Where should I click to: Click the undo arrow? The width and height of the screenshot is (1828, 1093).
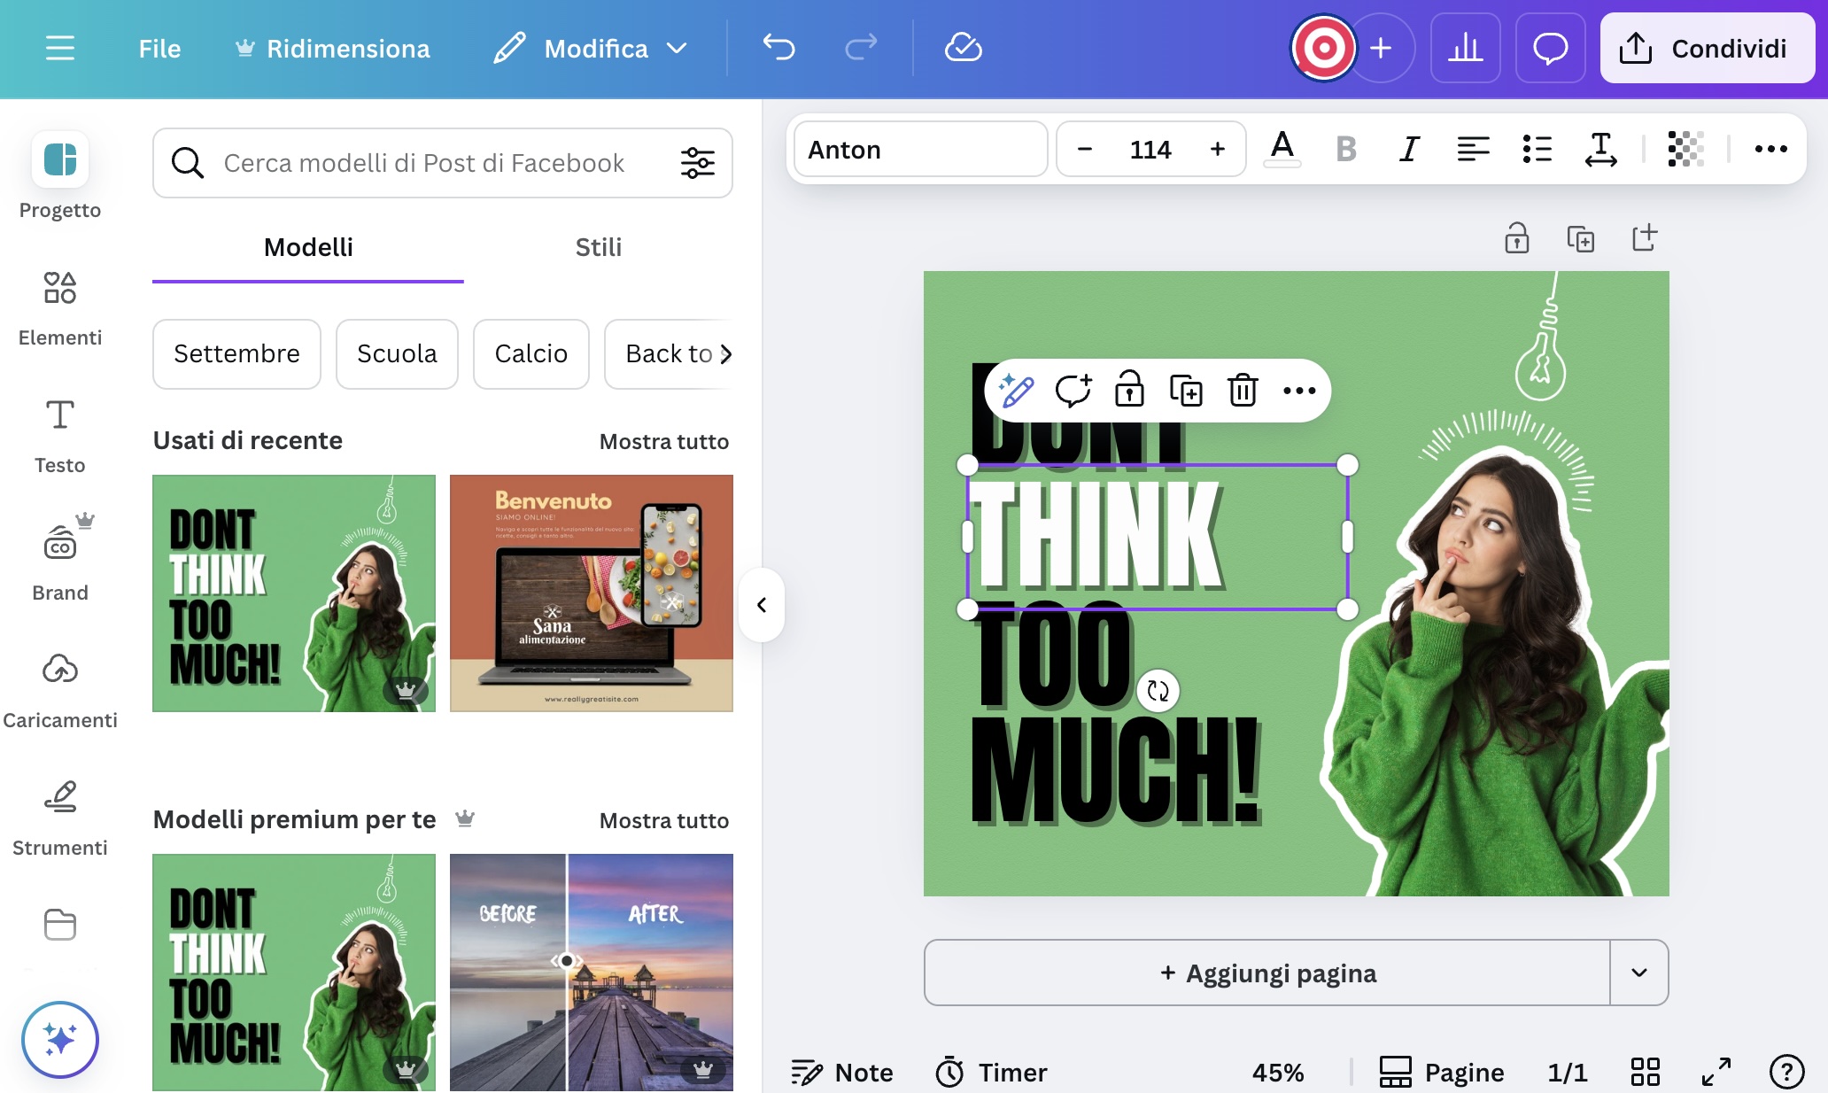tap(778, 48)
